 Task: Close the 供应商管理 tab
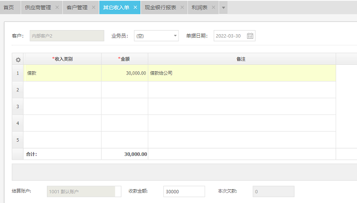click(x=57, y=7)
